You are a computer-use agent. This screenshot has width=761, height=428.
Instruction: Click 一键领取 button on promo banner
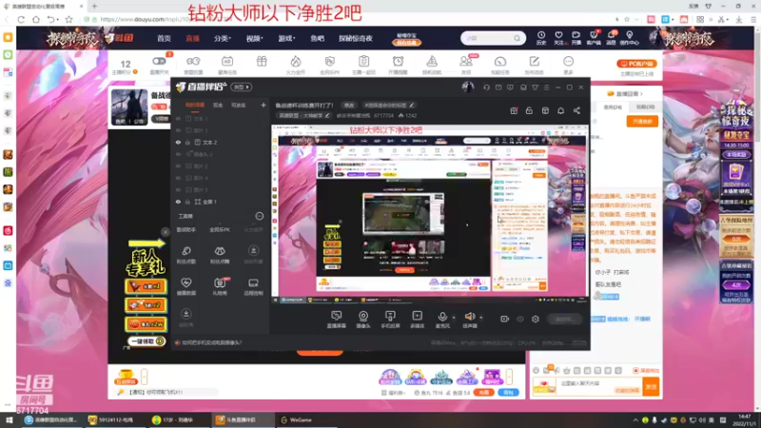(x=146, y=341)
